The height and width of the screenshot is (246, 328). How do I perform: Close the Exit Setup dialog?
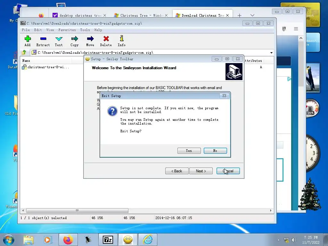click(x=224, y=95)
